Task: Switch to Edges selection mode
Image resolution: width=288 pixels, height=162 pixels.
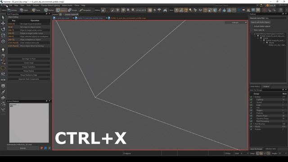Action: pos(24,10)
